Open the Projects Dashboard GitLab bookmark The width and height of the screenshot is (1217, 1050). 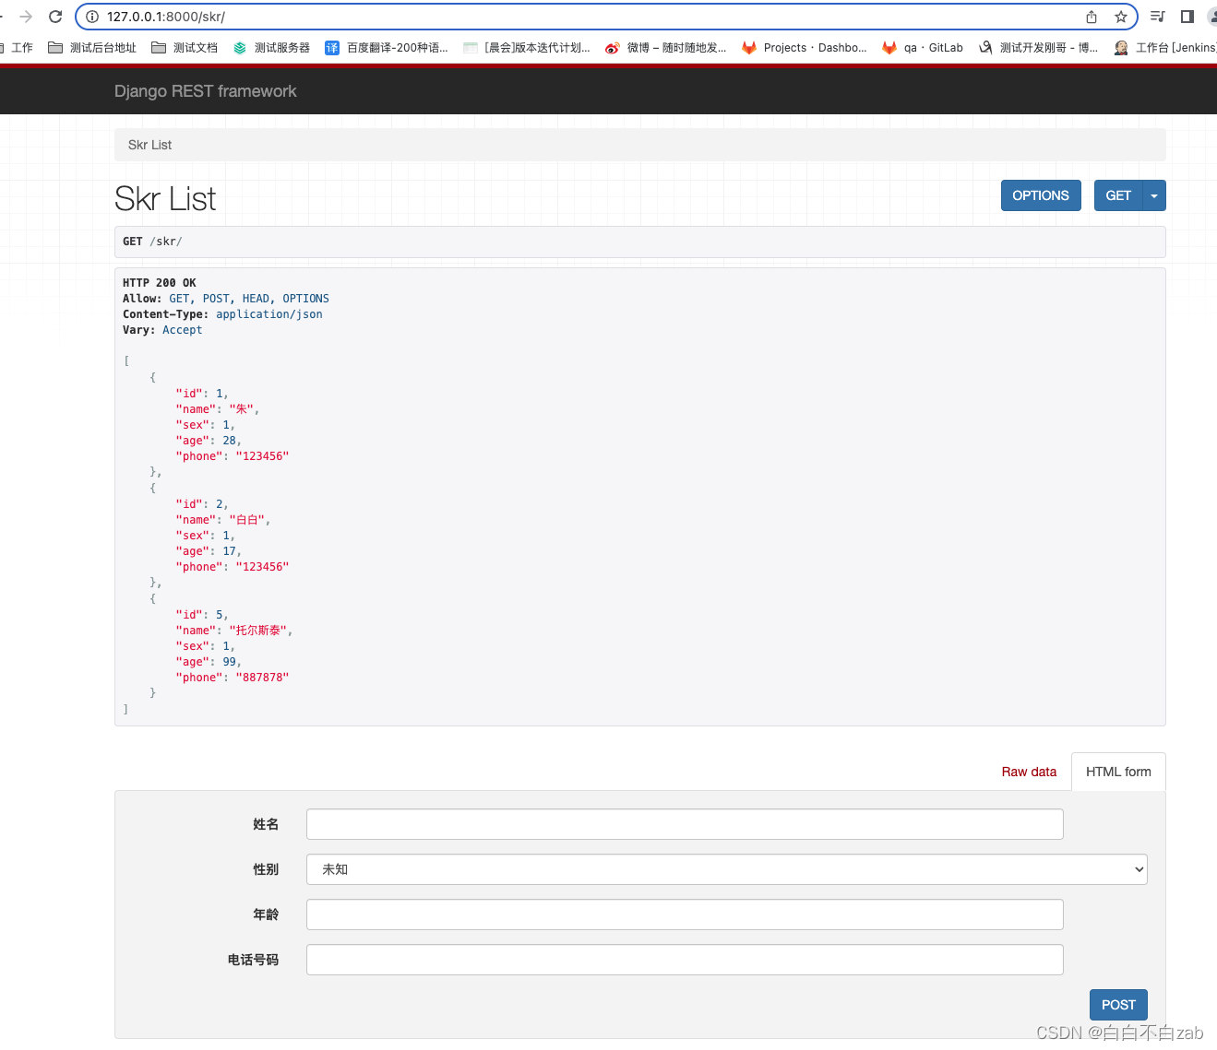805,48
